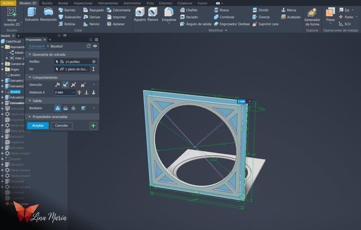Viewport: 361px width, 230px height.
Task: Switch to the Boceto ribbon tab
Action: coord(47,3)
